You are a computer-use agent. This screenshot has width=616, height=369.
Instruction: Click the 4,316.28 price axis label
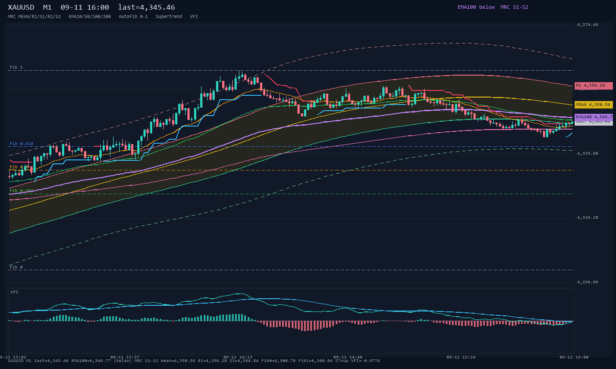[588, 217]
